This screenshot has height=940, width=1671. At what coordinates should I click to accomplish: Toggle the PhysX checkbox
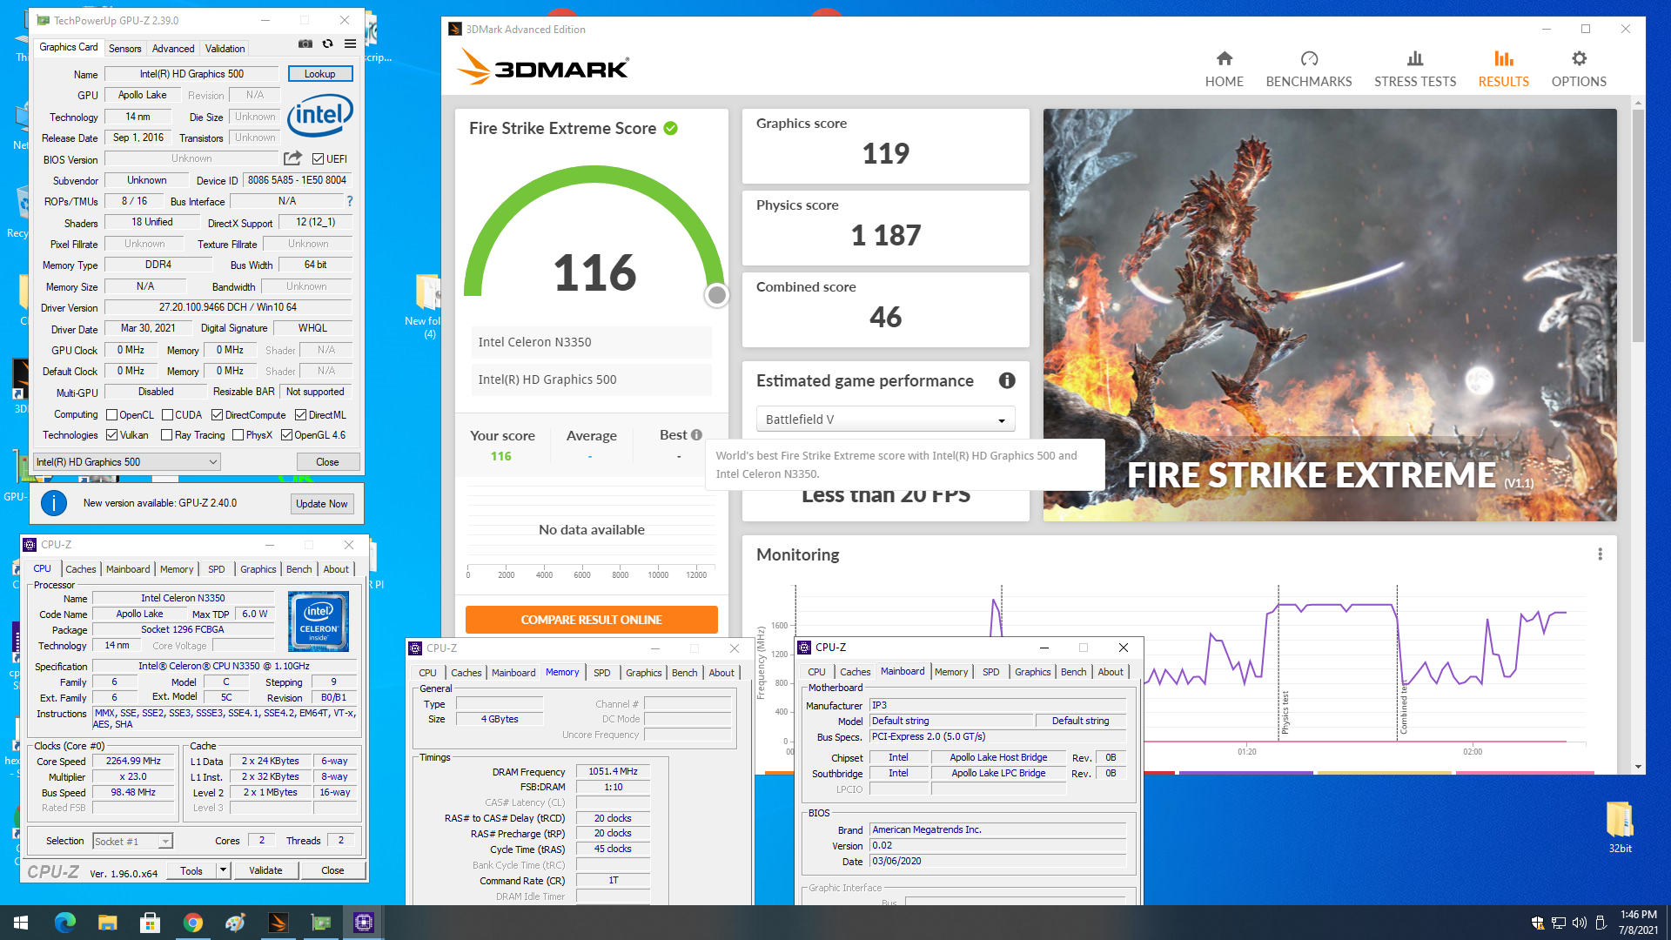tap(238, 435)
